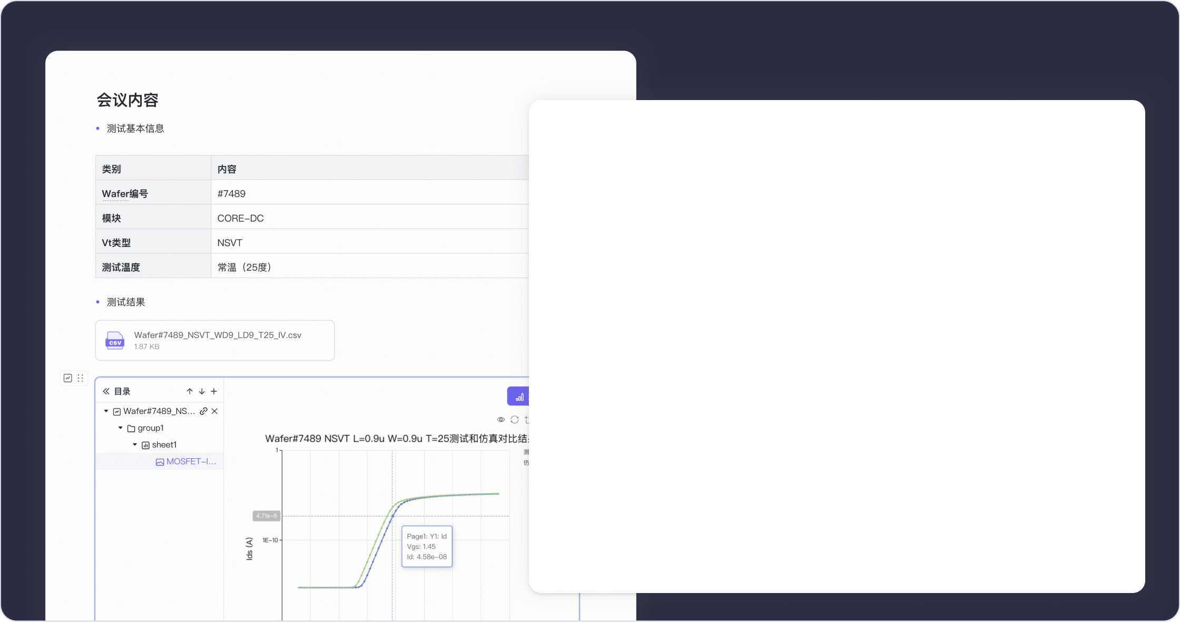Collapse the sheet1 expand arrow
Image resolution: width=1180 pixels, height=622 pixels.
tap(135, 445)
